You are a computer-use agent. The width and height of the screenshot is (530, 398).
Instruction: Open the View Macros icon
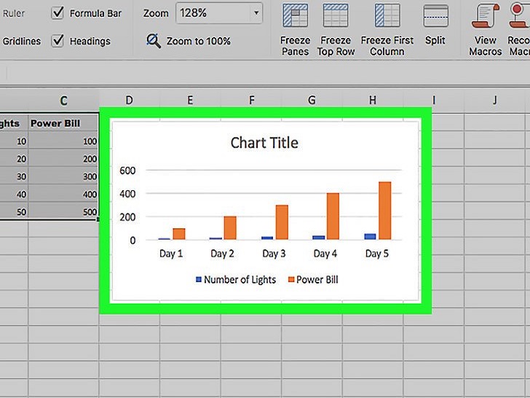click(486, 15)
